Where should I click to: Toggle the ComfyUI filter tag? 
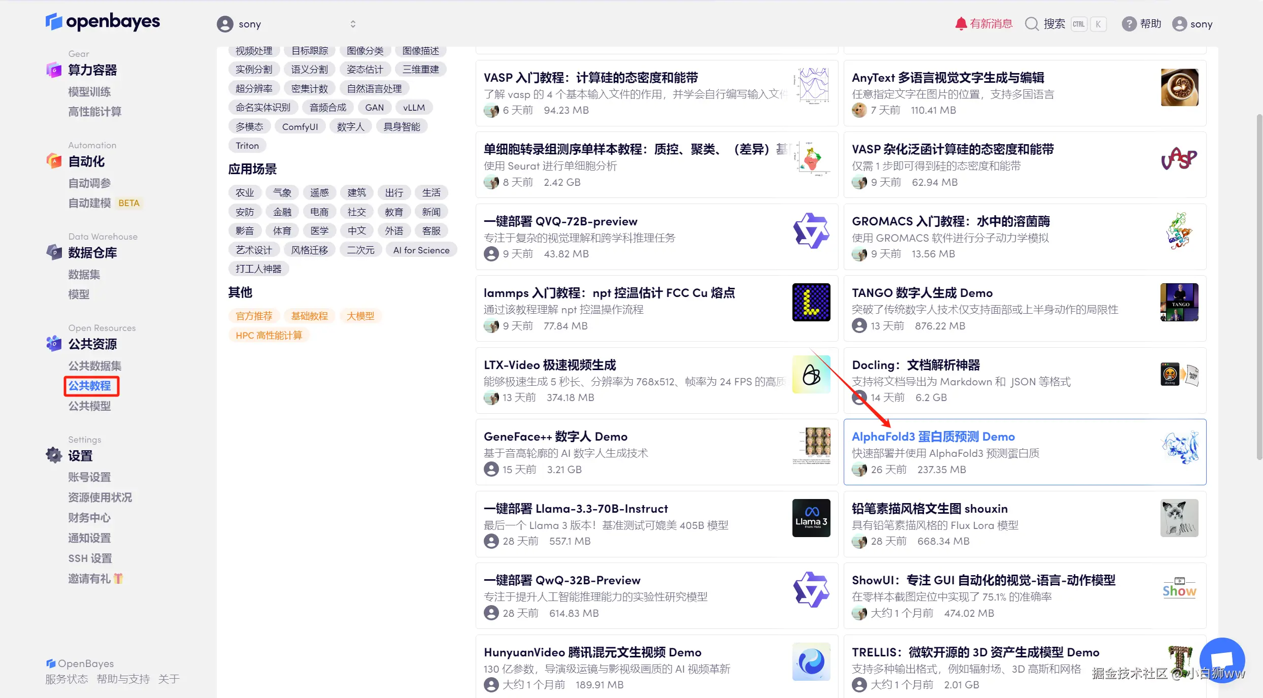300,126
